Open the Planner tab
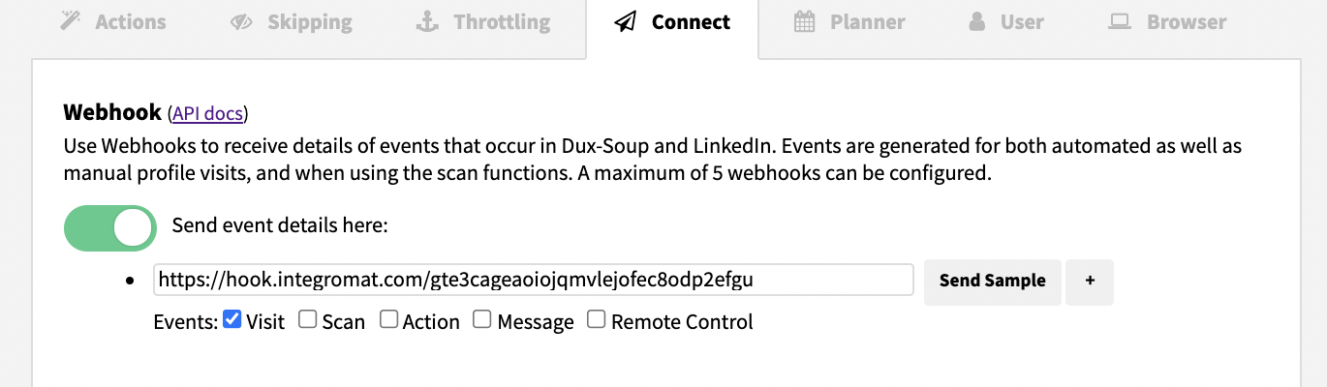The image size is (1327, 387). pyautogui.click(x=849, y=23)
